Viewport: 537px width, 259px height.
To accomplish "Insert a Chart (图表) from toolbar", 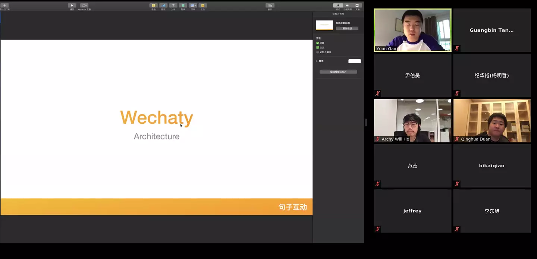I will pyautogui.click(x=163, y=6).
